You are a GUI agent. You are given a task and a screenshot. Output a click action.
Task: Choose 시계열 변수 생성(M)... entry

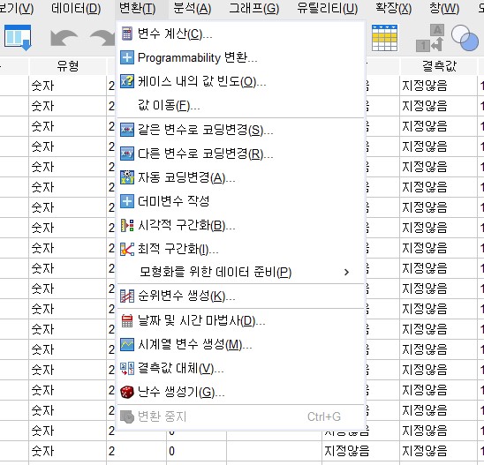241,344
